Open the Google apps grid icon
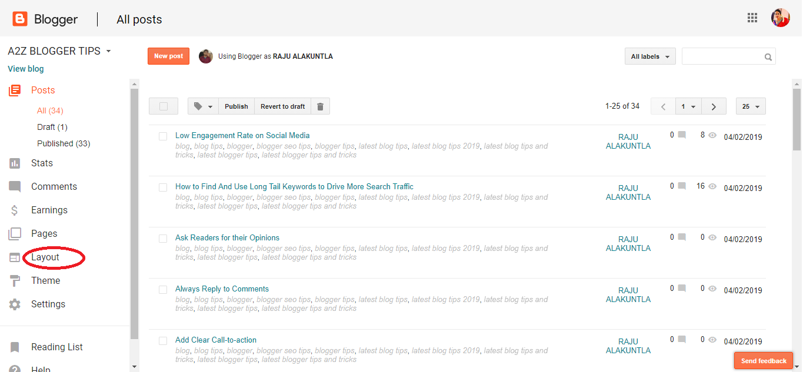Image resolution: width=803 pixels, height=372 pixels. (752, 17)
